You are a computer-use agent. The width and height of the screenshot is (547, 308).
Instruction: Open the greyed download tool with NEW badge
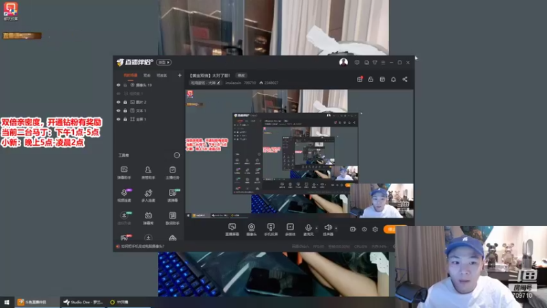124,218
